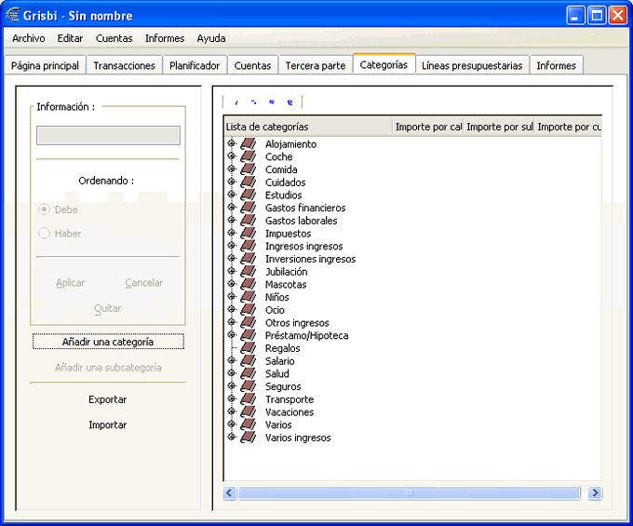This screenshot has height=526, width=633.
Task: Click the book icon for Ocio
Action: pos(249,310)
